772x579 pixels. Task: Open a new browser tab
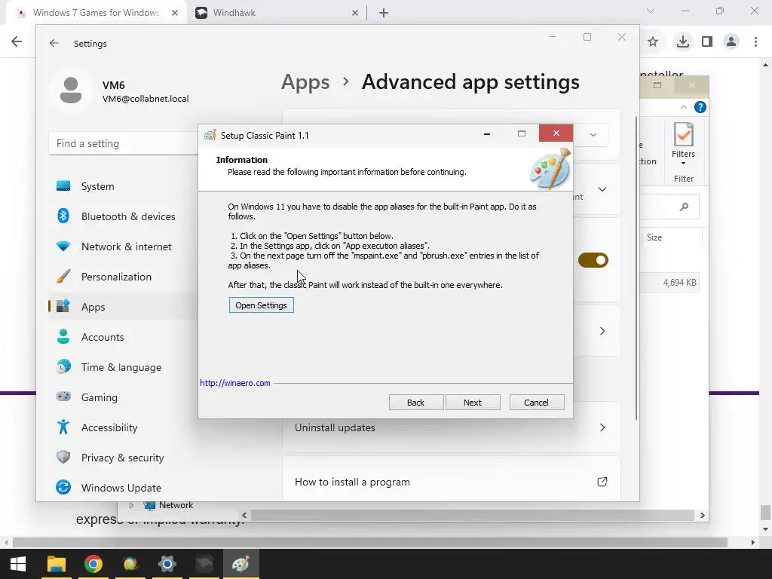point(384,13)
